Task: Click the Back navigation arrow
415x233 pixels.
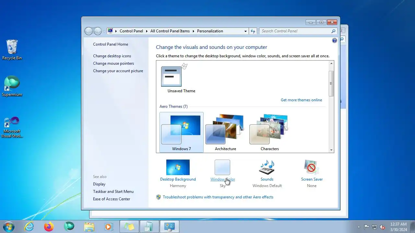Action: click(x=89, y=31)
